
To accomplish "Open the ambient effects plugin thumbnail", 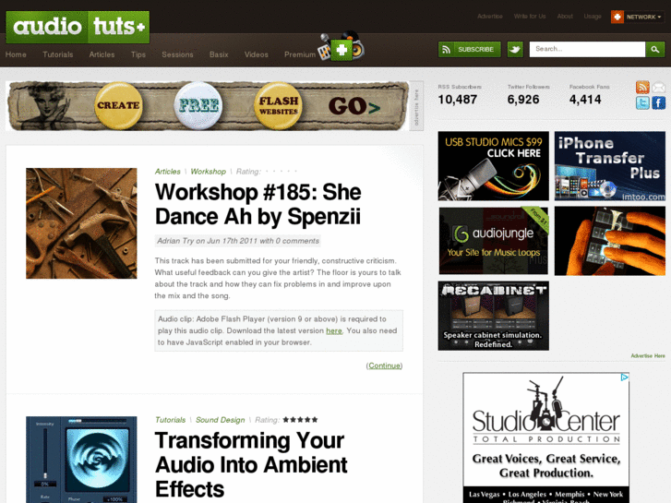I will point(81,460).
